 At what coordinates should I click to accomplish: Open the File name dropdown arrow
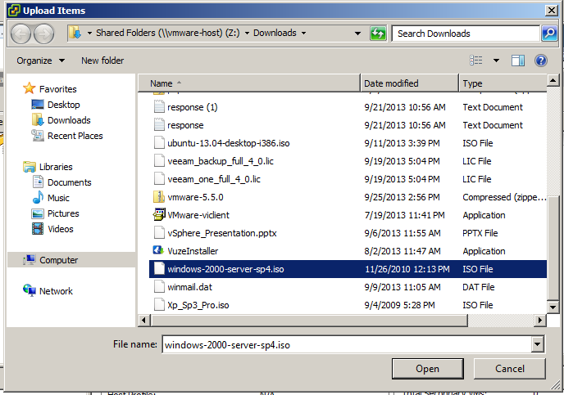pos(537,344)
